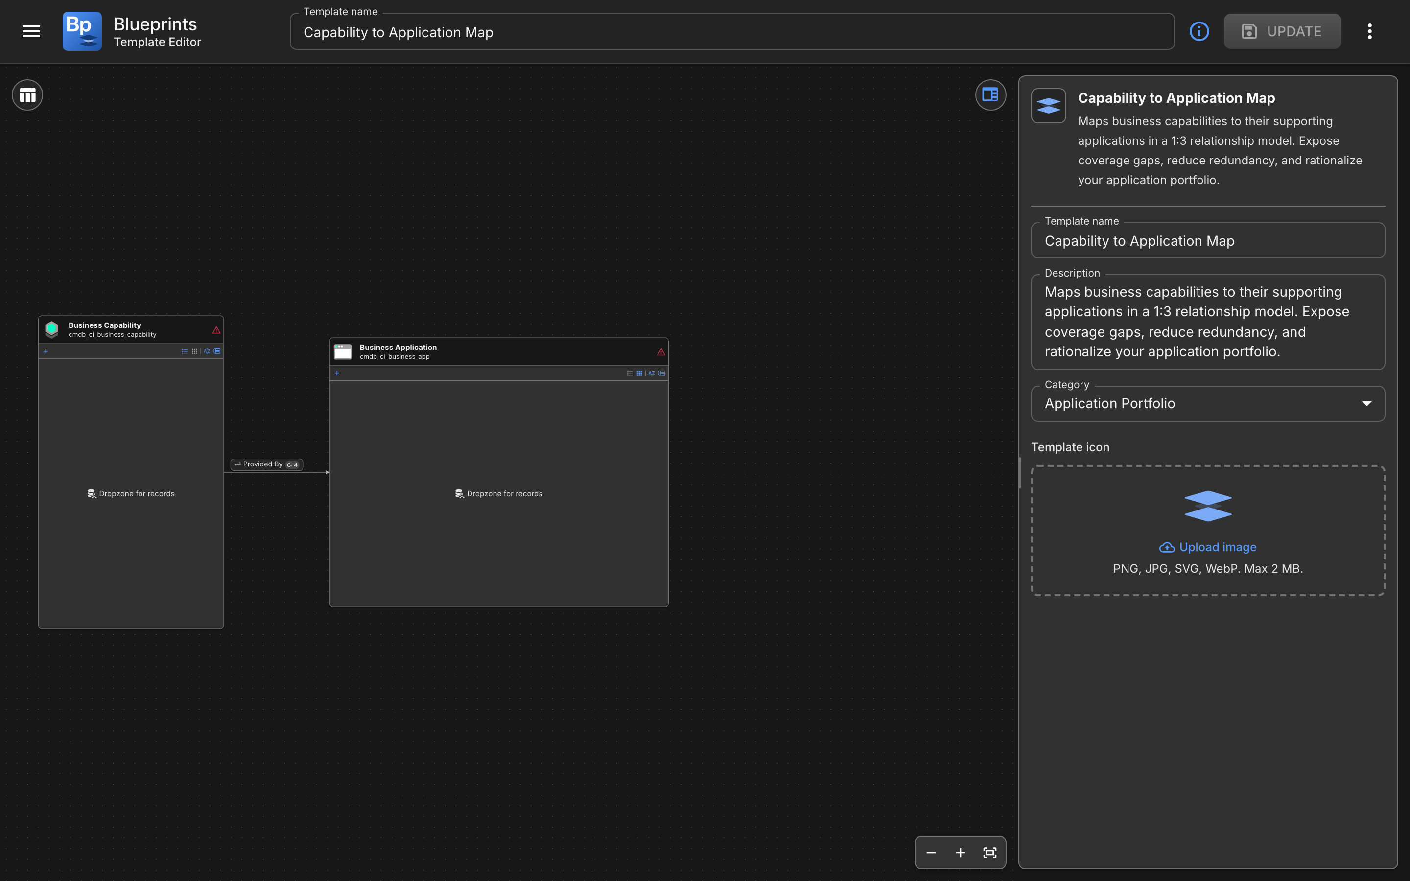Click the table layout icon on the canvas
1410x881 pixels.
pos(27,95)
